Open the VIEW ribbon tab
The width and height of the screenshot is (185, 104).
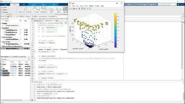(54, 5)
